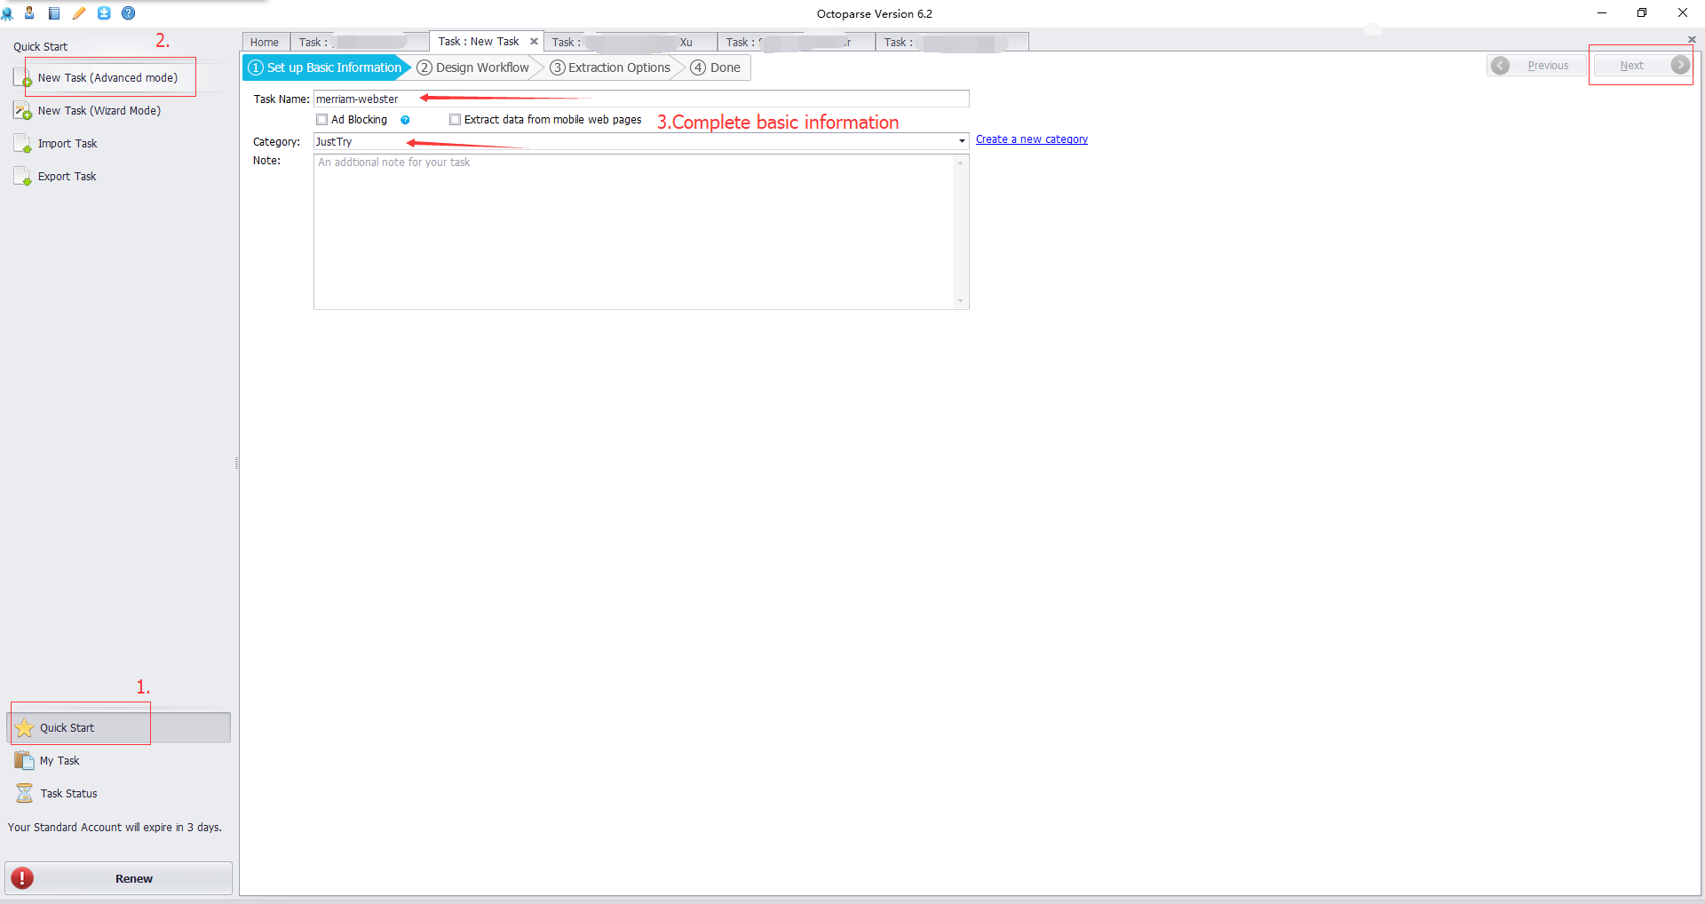The width and height of the screenshot is (1705, 904).
Task: Click the Note scrollbar down arrow
Action: 960,301
